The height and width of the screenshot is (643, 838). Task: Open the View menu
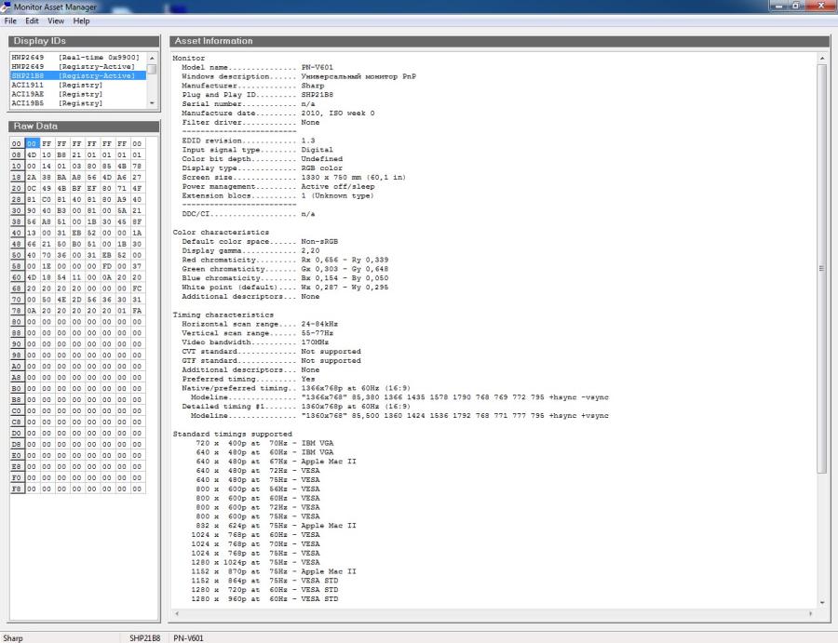point(56,20)
